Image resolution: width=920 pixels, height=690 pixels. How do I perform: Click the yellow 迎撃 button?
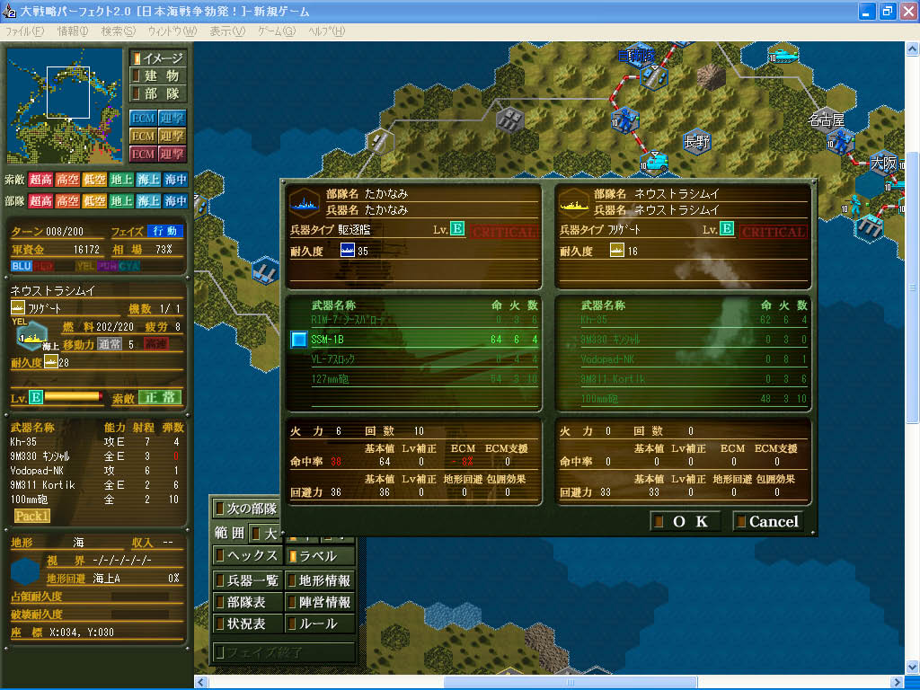tap(172, 137)
